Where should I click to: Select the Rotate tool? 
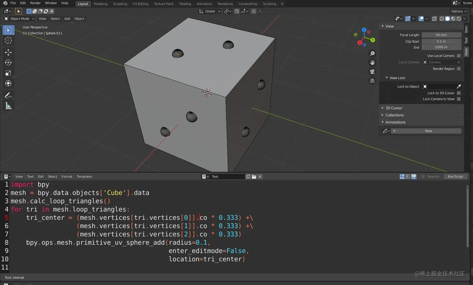[8, 63]
